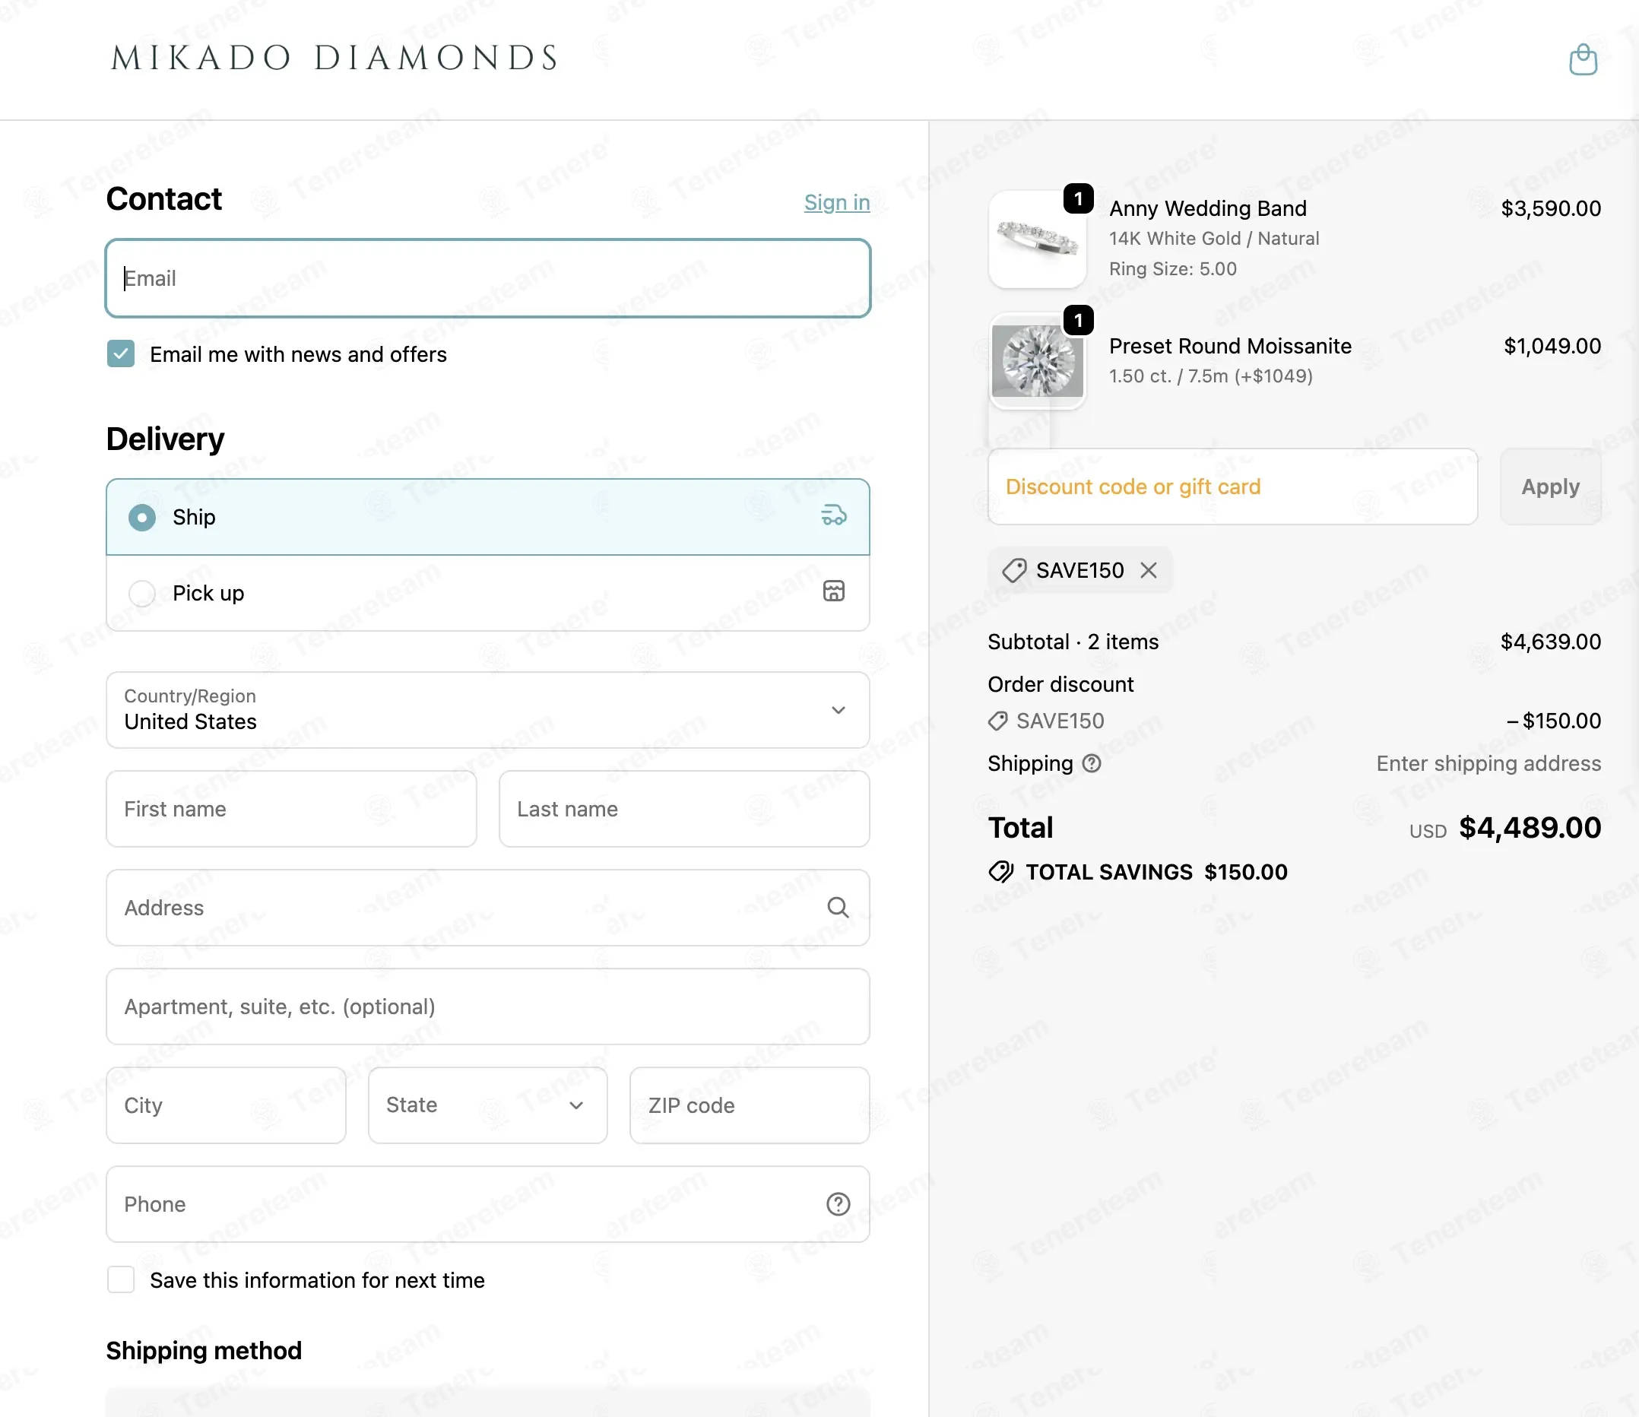The image size is (1639, 1417).
Task: Click the Total Savings tag icon
Action: tap(1001, 872)
